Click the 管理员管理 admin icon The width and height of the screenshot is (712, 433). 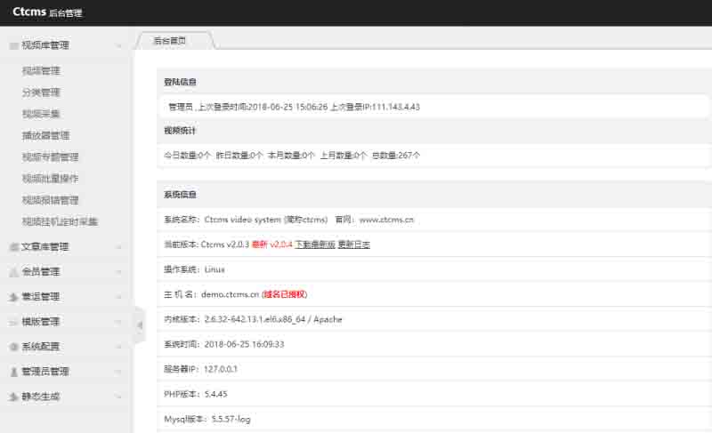[x=13, y=372]
